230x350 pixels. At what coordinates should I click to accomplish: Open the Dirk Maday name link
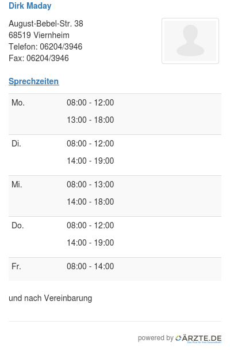30,6
